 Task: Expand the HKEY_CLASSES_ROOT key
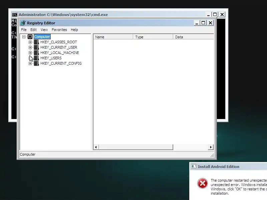click(30, 42)
